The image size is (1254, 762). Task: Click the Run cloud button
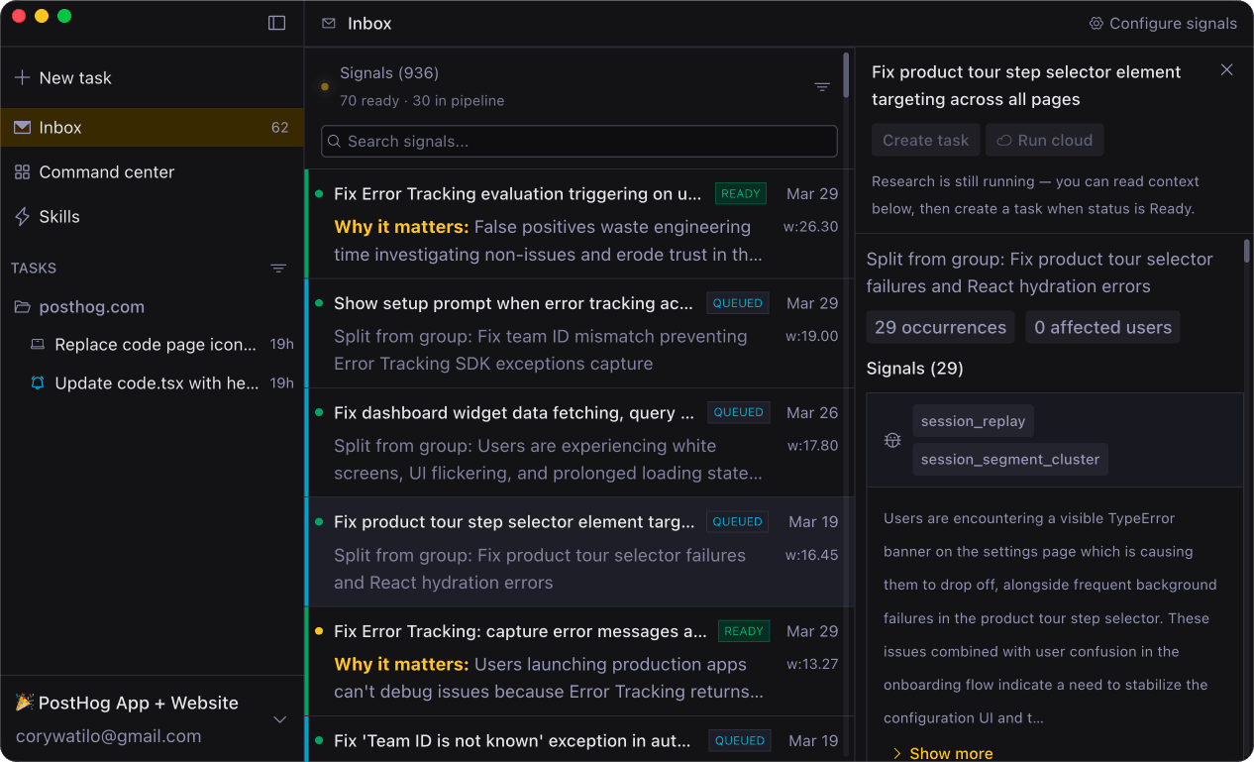[x=1044, y=140]
